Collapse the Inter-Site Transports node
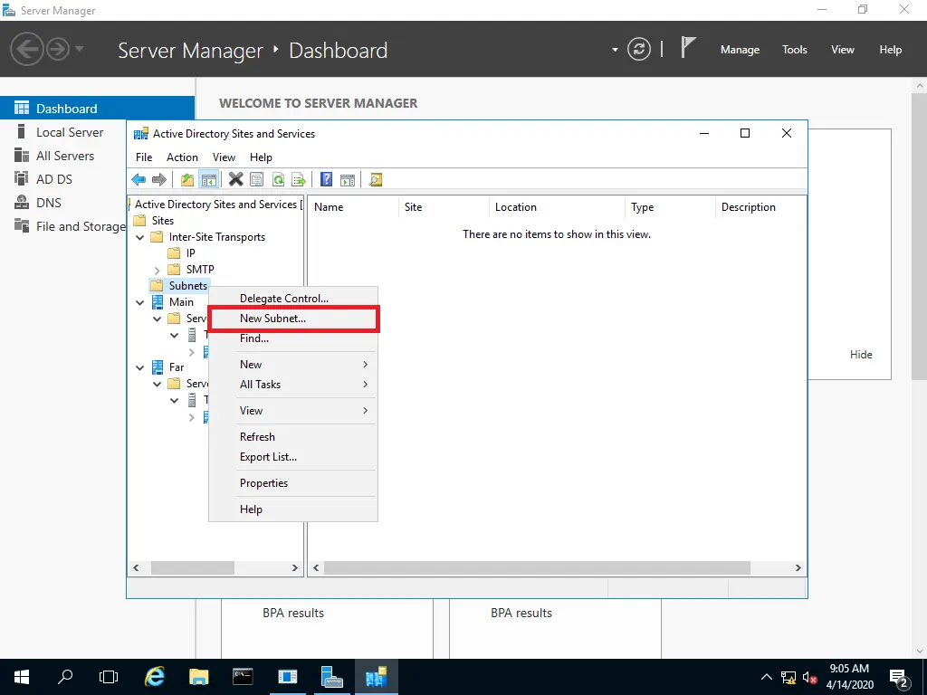Viewport: 927px width, 695px height. pyautogui.click(x=140, y=237)
